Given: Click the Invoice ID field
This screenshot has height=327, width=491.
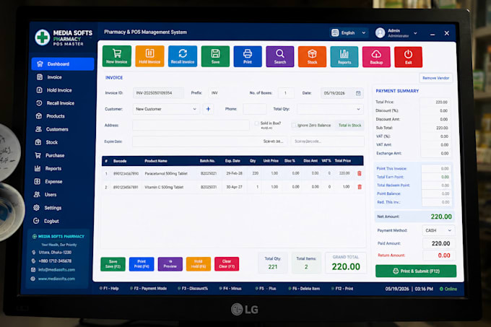Looking at the screenshot, I should click(x=158, y=93).
